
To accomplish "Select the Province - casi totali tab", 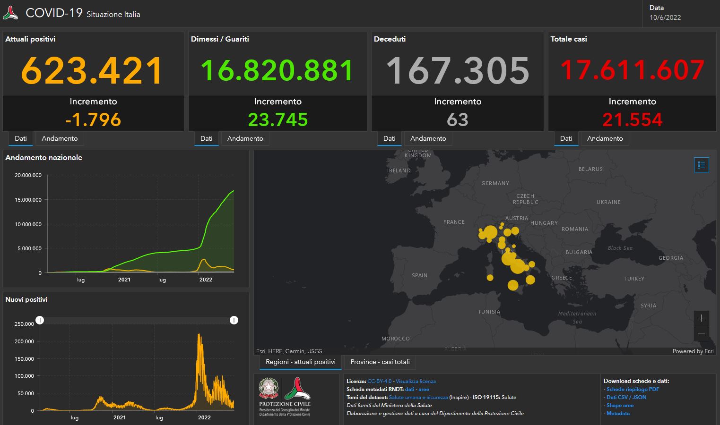I will point(380,362).
